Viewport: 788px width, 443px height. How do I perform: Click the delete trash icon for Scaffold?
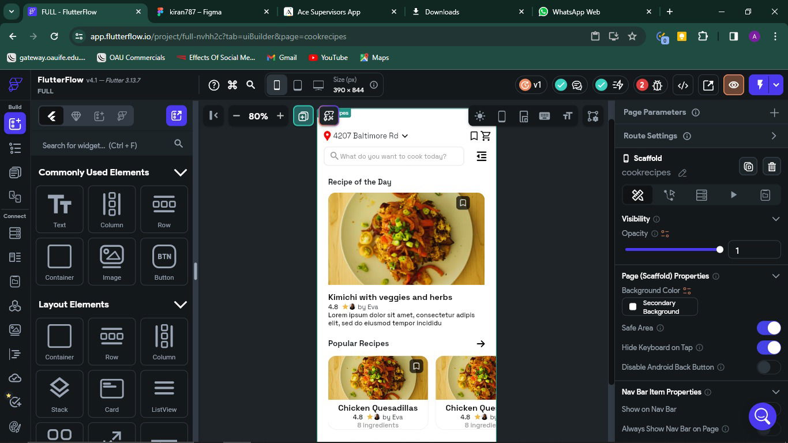(772, 167)
